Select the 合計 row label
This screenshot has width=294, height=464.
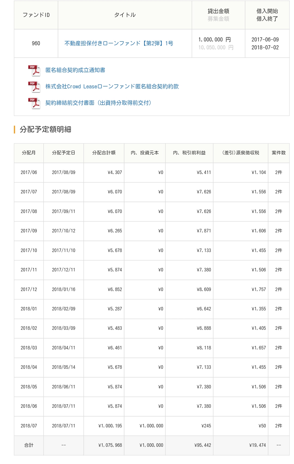(29, 445)
